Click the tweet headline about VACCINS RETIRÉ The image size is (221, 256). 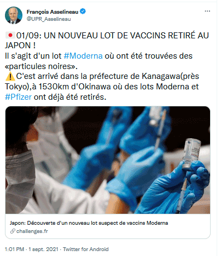(107, 40)
